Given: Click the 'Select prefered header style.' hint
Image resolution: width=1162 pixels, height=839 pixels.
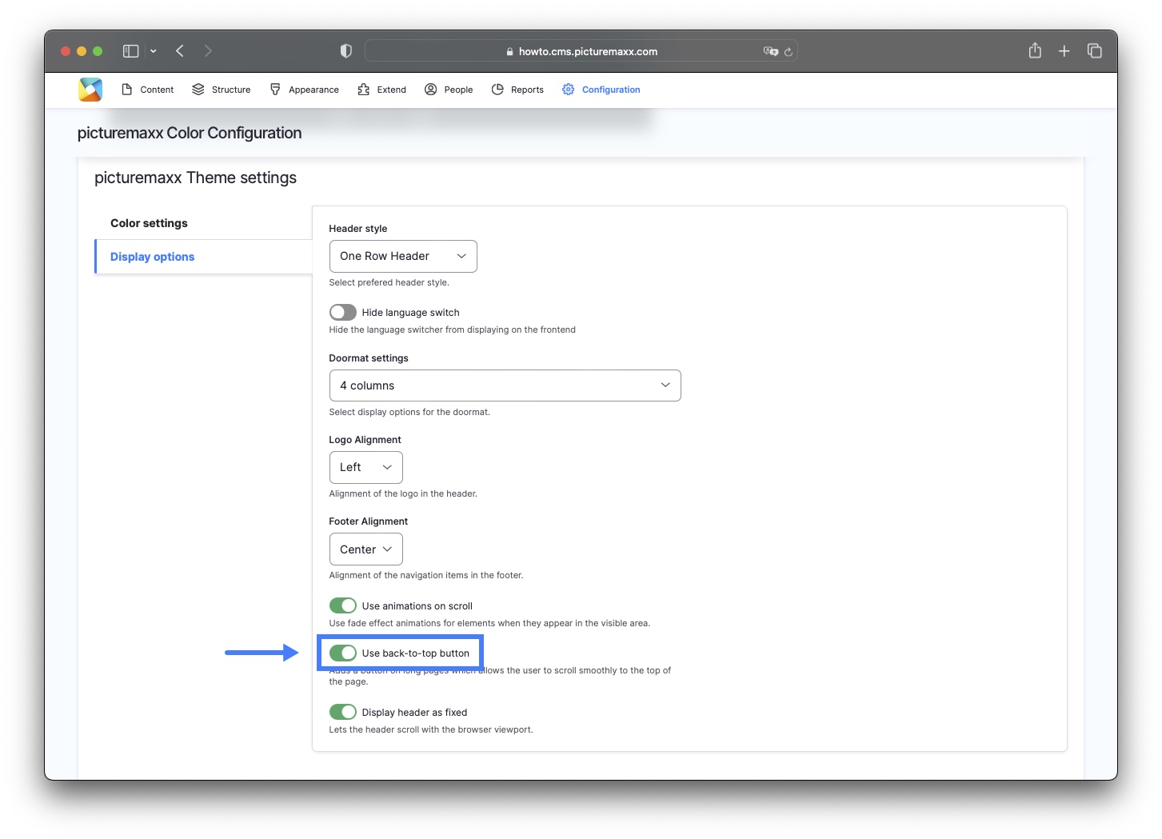Looking at the screenshot, I should coord(389,282).
